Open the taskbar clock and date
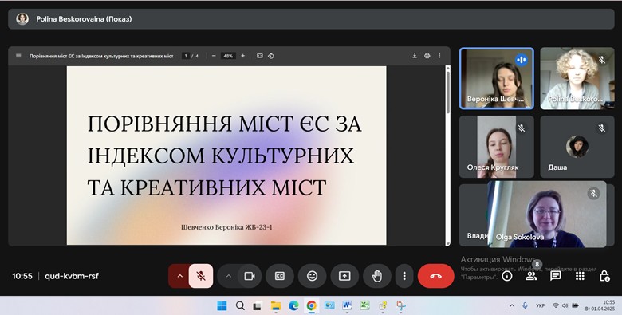 [600, 305]
